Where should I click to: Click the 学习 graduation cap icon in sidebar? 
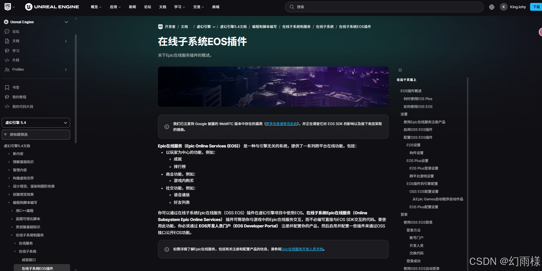point(7,51)
